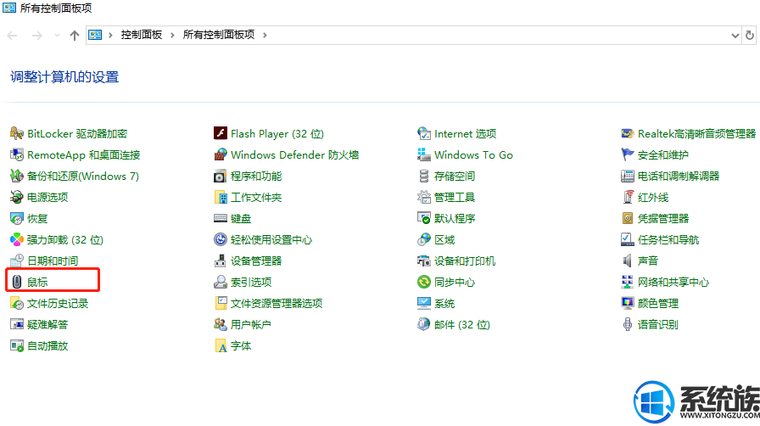Click the 管理工具 gear icon
This screenshot has width=760, height=426.
coord(423,197)
